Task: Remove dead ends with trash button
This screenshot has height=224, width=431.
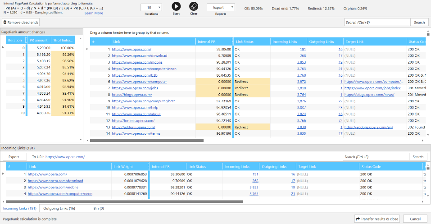Action: 21,22
